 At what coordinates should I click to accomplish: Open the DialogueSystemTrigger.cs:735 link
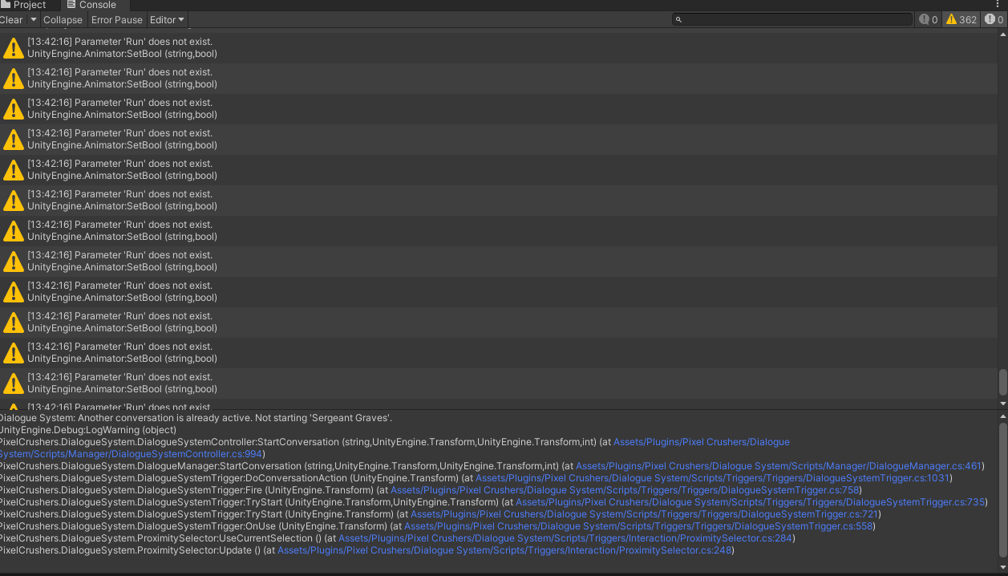[750, 502]
